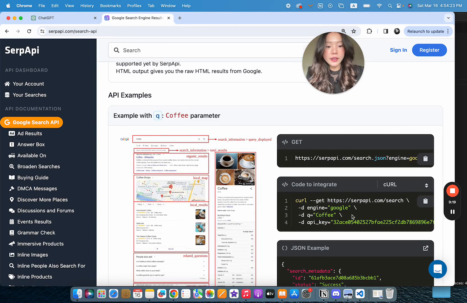This screenshot has height=303, width=467.
Task: Open the Chrome profile avatar
Action: 397,31
